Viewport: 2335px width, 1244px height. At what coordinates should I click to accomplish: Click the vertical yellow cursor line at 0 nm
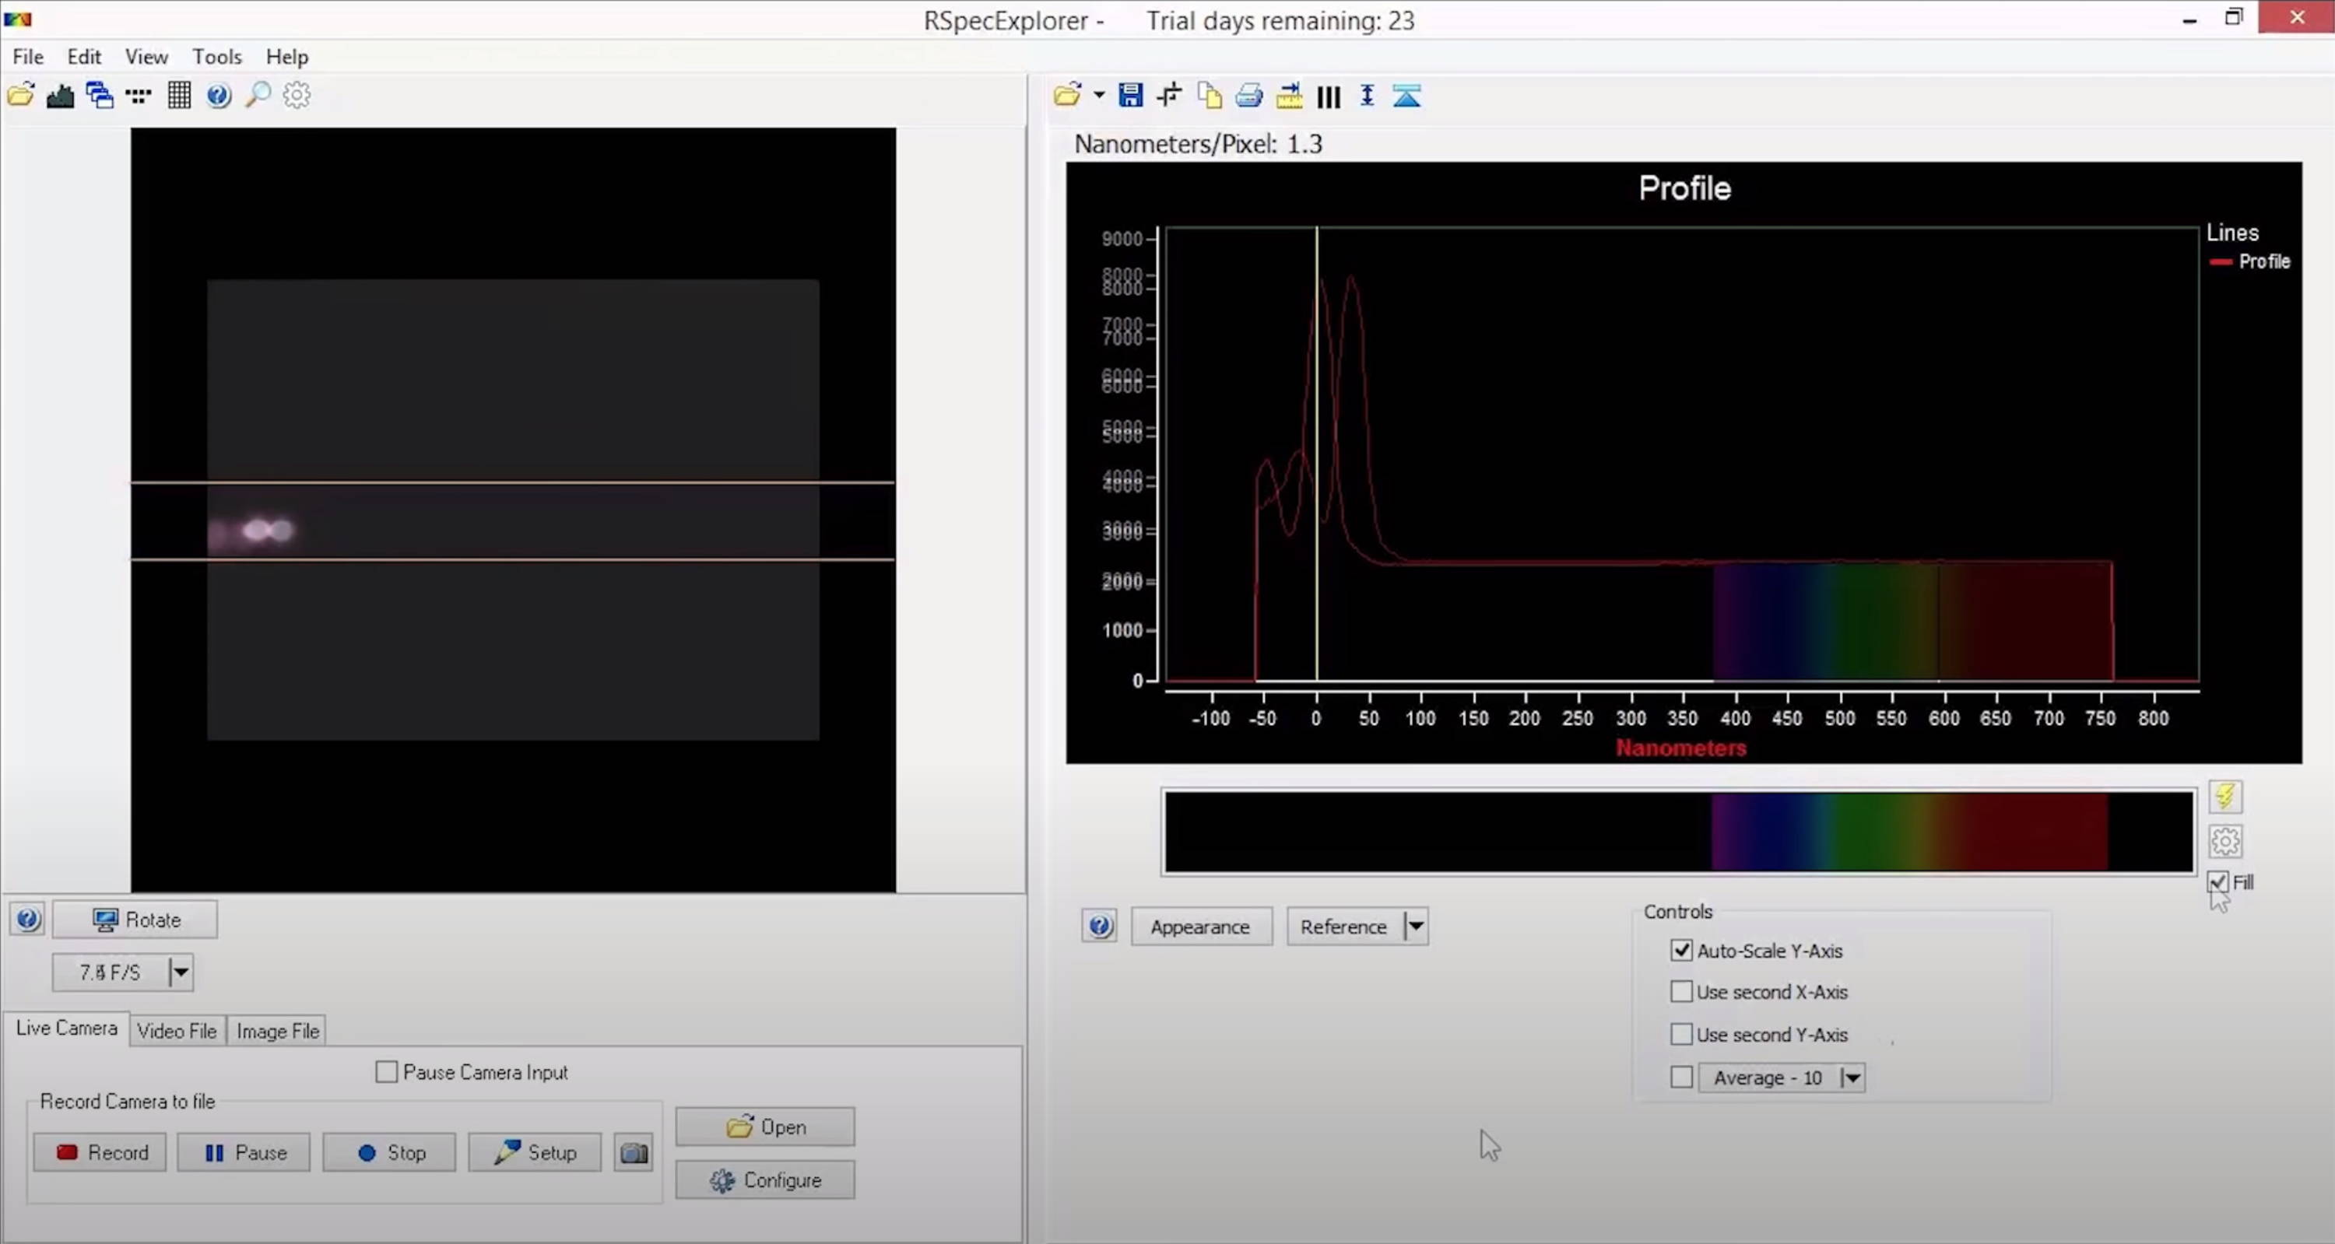[1316, 453]
